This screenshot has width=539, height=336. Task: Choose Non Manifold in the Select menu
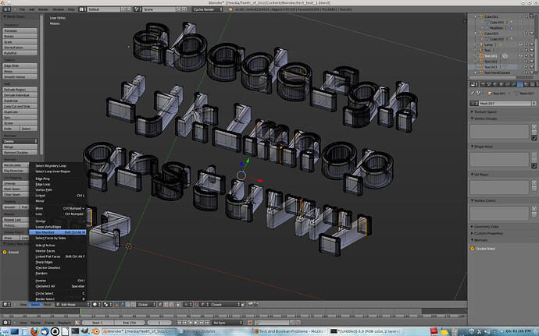tap(57, 232)
